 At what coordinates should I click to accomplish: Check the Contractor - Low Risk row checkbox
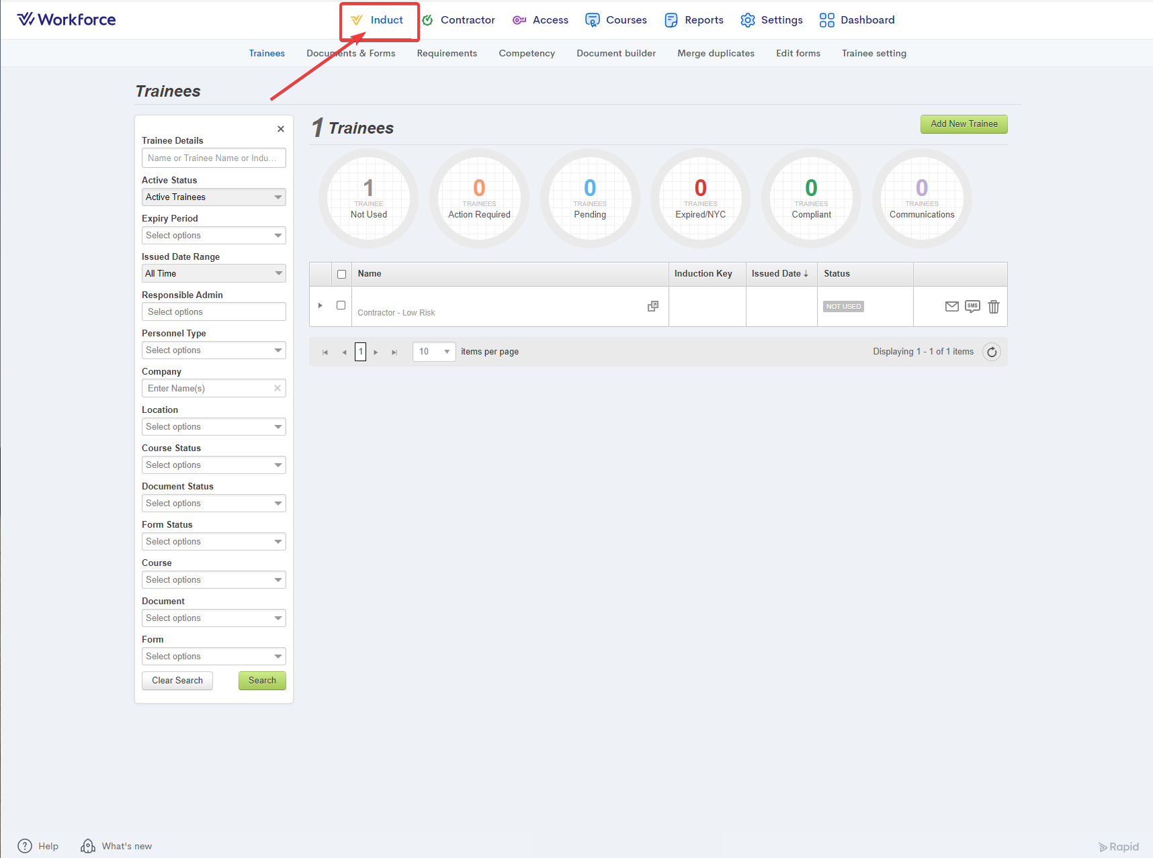[x=341, y=305]
